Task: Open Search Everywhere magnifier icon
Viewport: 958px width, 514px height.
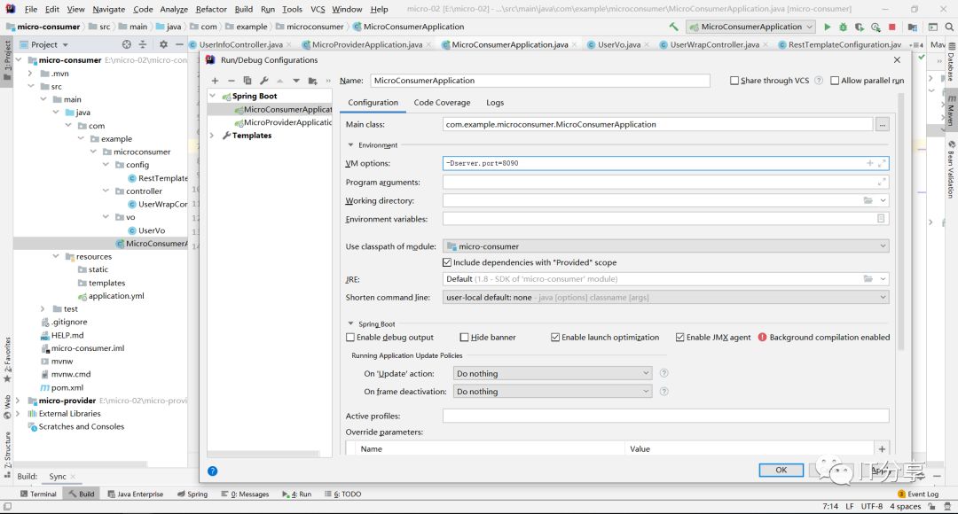Action: pyautogui.click(x=949, y=27)
